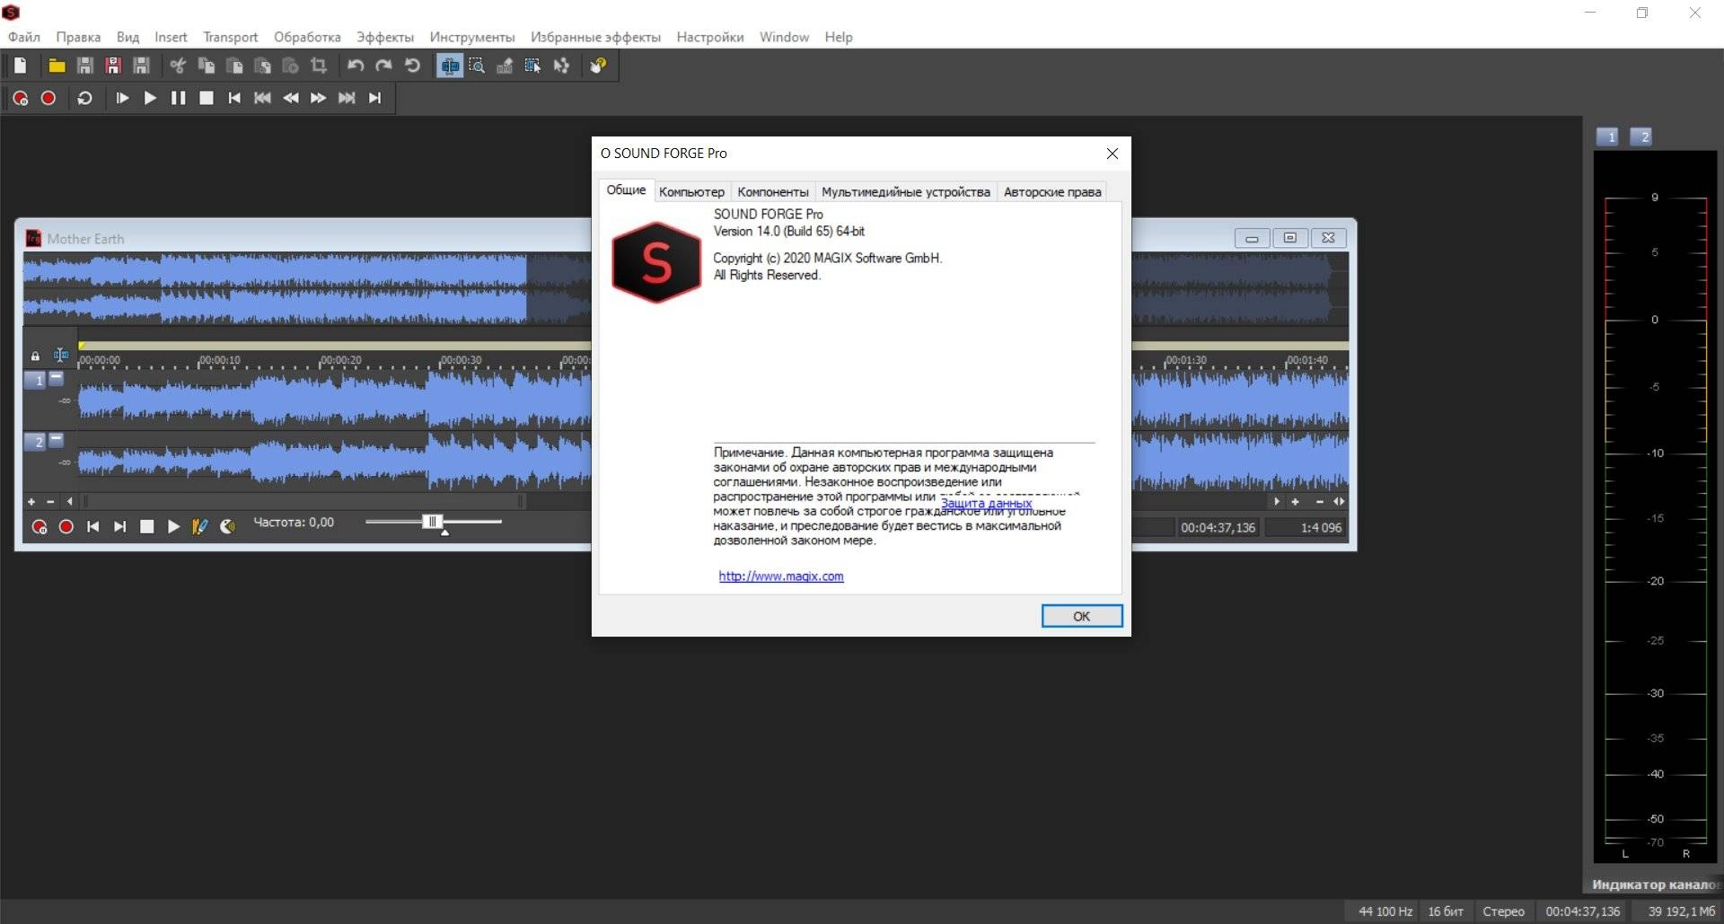This screenshot has width=1724, height=924.
Task: Toggle channel 1 in the channel meters panel
Action: [x=1607, y=136]
